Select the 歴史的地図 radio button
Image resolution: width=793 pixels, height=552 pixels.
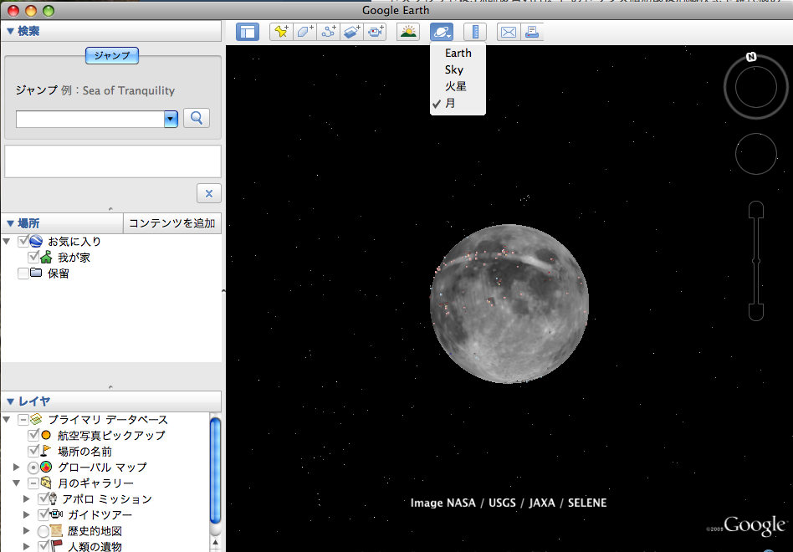(43, 531)
